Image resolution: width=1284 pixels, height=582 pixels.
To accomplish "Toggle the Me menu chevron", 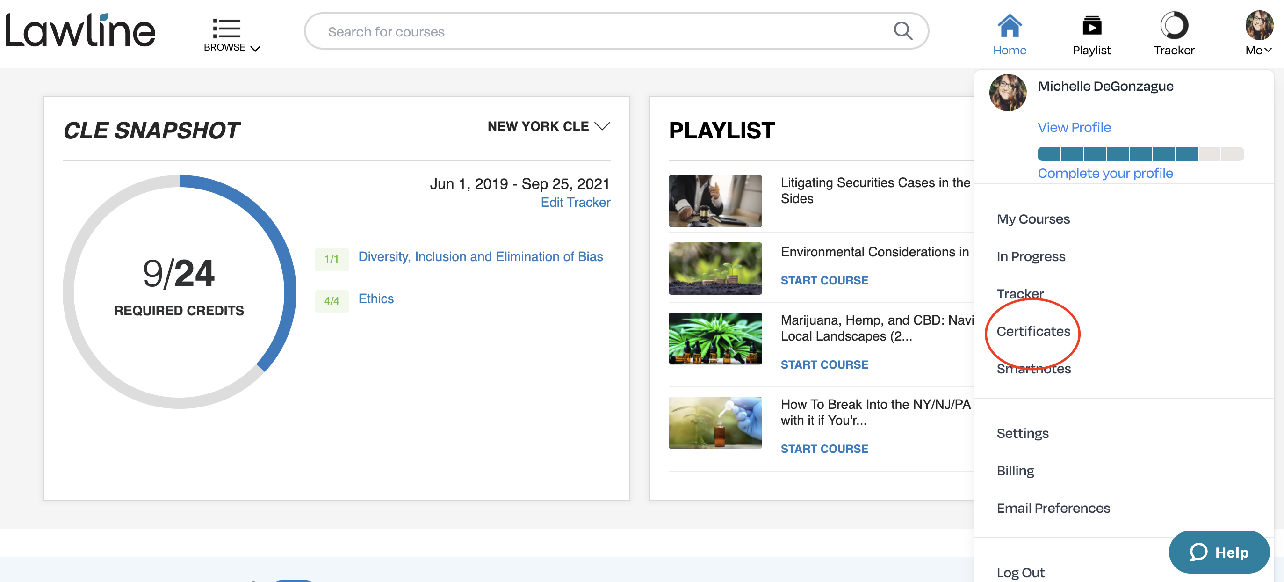I will pos(1268,50).
